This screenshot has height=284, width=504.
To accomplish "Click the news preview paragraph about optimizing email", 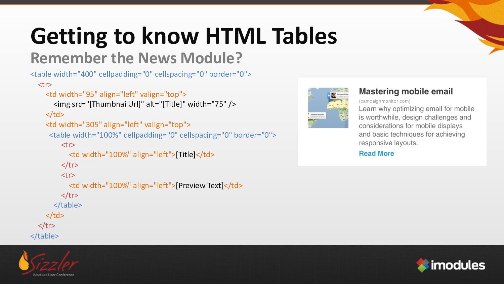I will pyautogui.click(x=417, y=126).
